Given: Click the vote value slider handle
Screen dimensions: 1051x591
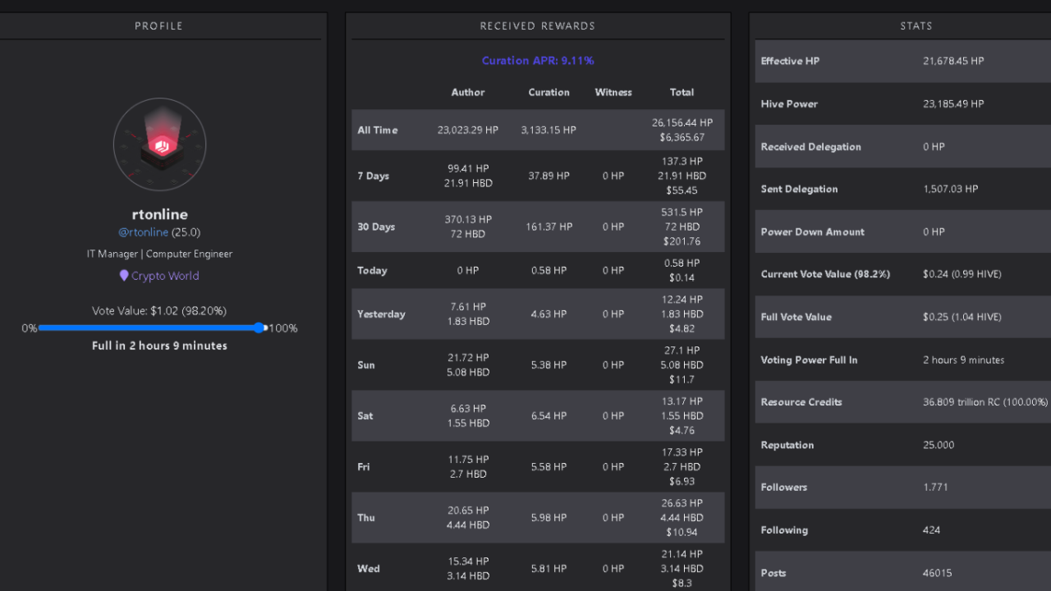Looking at the screenshot, I should click(x=259, y=328).
